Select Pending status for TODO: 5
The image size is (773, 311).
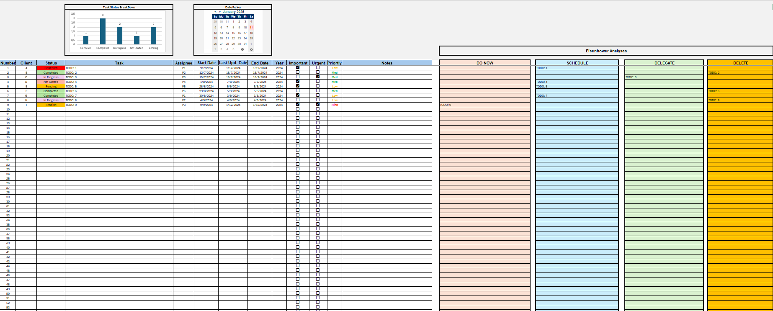(51, 86)
